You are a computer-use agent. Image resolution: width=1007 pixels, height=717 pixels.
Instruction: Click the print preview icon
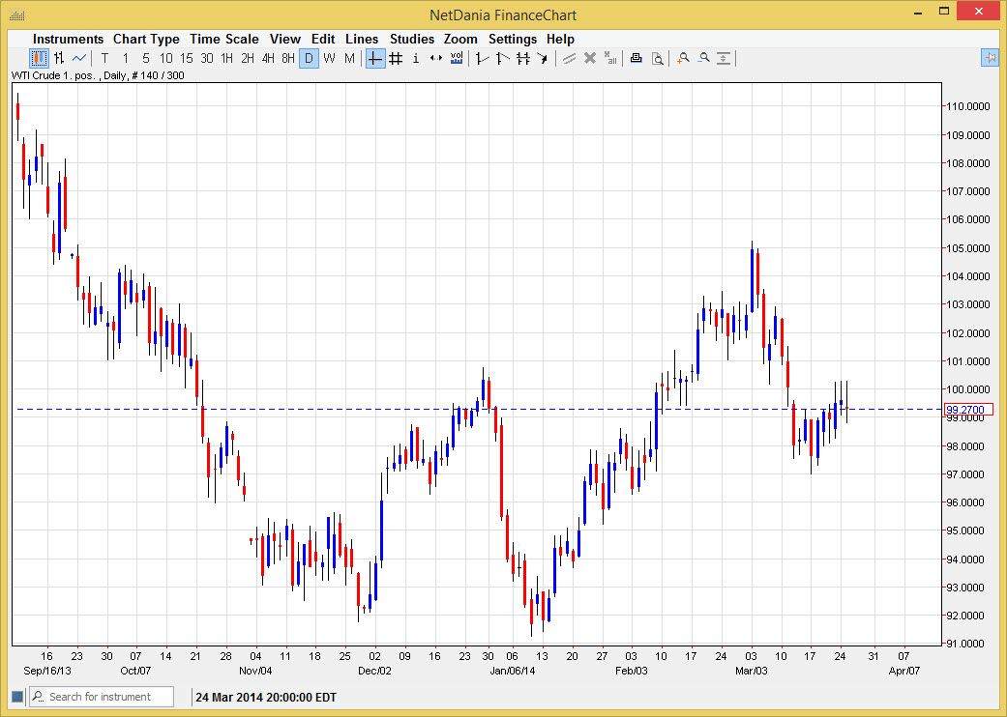(658, 59)
